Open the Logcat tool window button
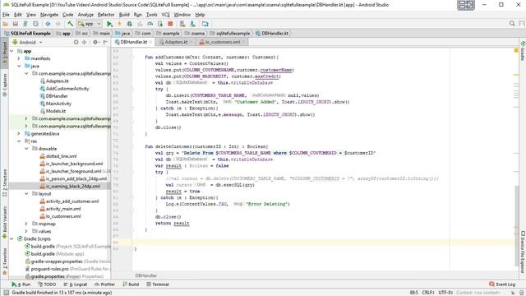526x296 pixels. tap(76, 284)
